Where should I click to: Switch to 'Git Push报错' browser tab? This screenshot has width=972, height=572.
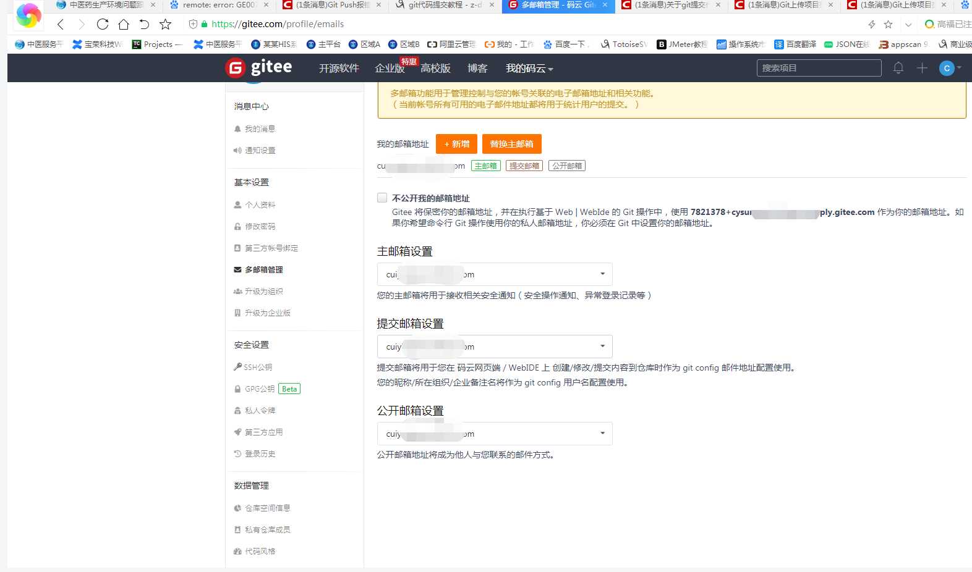333,5
